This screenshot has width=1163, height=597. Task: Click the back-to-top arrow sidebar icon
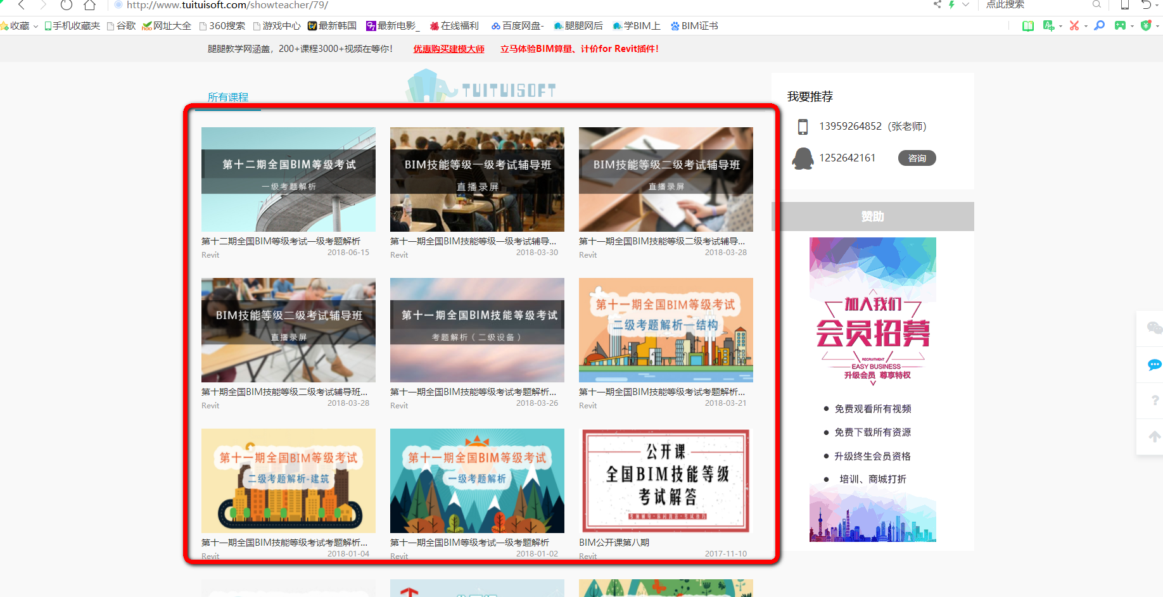(x=1155, y=436)
